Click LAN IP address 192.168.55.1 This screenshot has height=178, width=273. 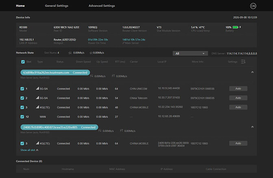[26, 39]
